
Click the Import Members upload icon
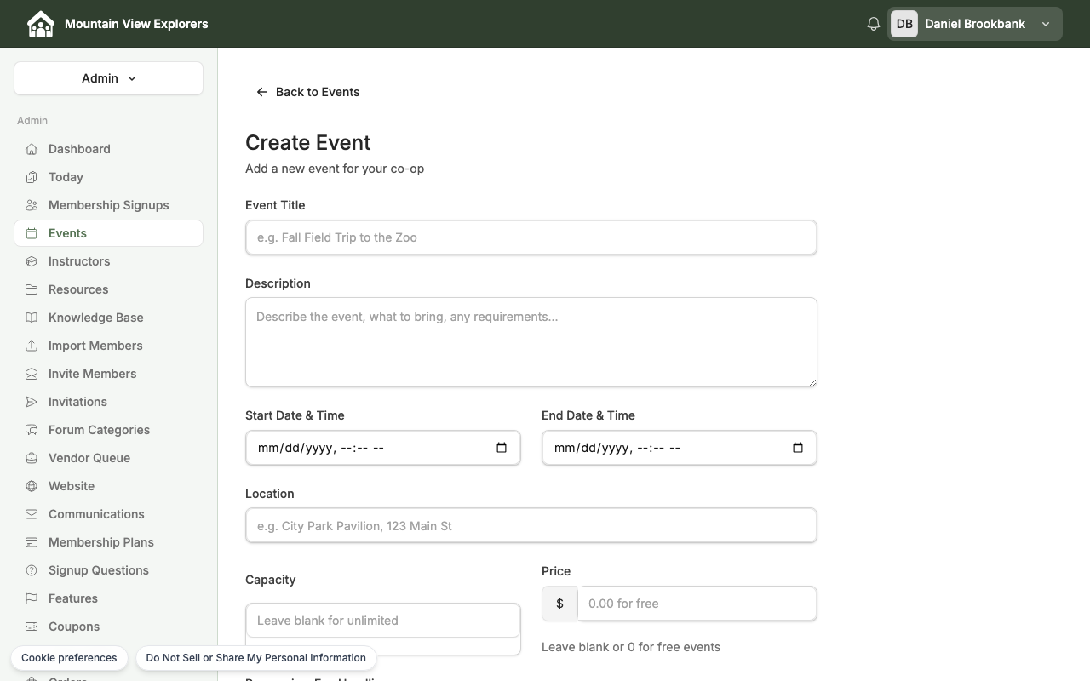point(32,346)
